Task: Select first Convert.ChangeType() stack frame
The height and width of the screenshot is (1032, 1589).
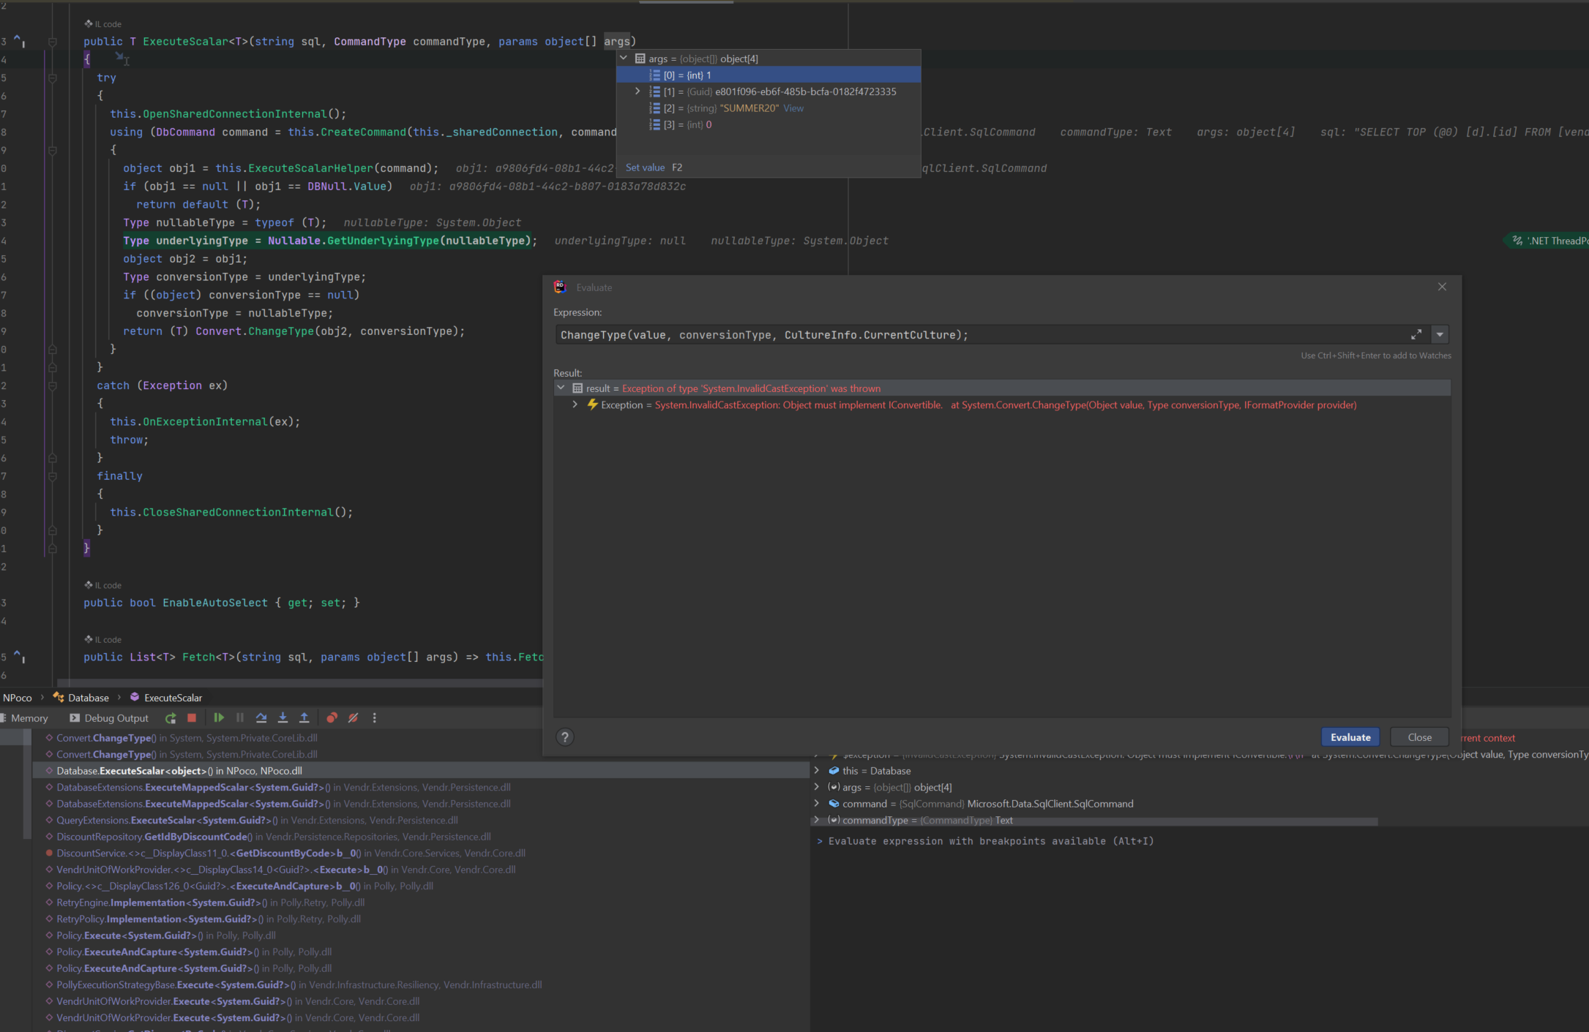Action: pos(422,737)
